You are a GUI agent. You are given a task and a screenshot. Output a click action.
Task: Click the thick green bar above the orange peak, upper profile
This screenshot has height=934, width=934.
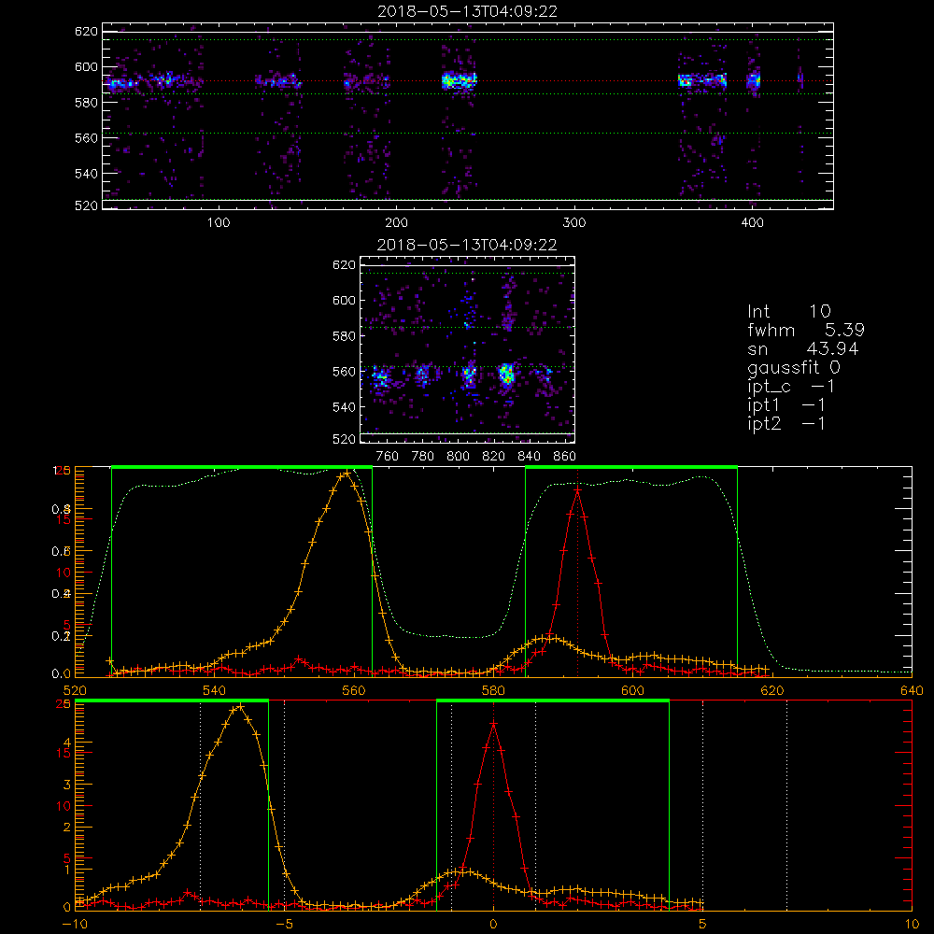[x=242, y=467]
